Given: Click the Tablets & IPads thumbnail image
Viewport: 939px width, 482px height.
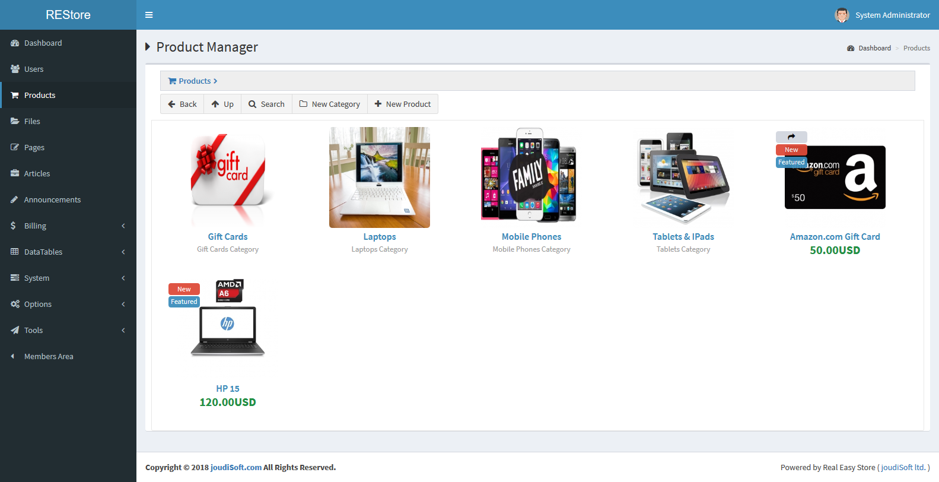Looking at the screenshot, I should [x=683, y=177].
